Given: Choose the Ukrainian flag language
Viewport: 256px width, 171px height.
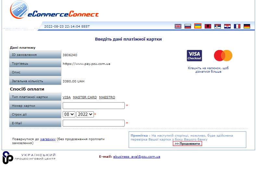Looking at the screenshot, I should tap(198, 26).
